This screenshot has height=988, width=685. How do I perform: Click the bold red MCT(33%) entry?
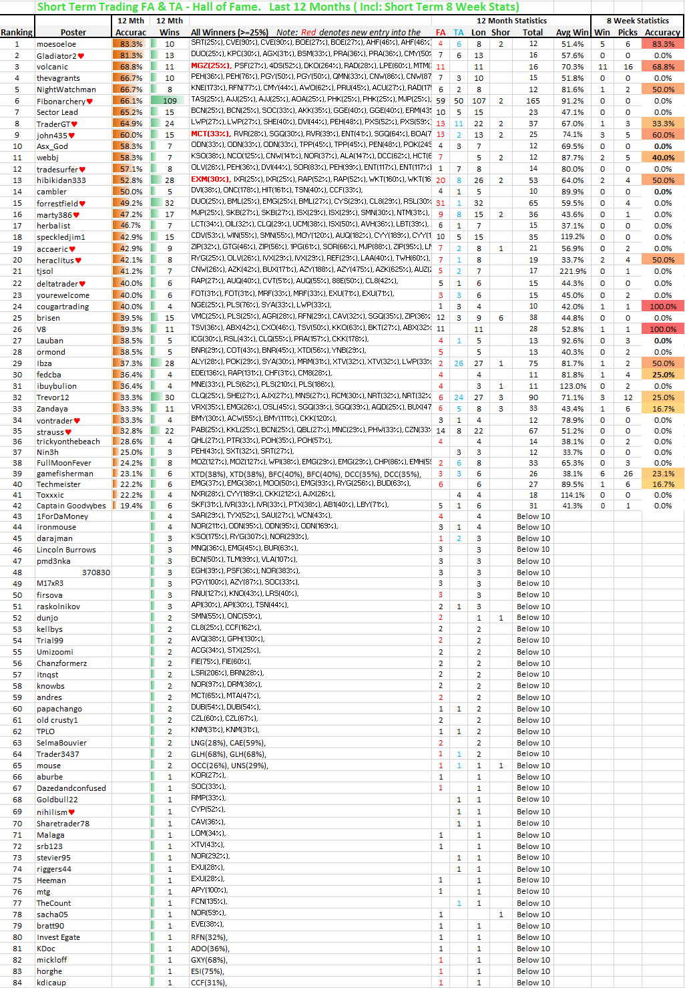210,134
